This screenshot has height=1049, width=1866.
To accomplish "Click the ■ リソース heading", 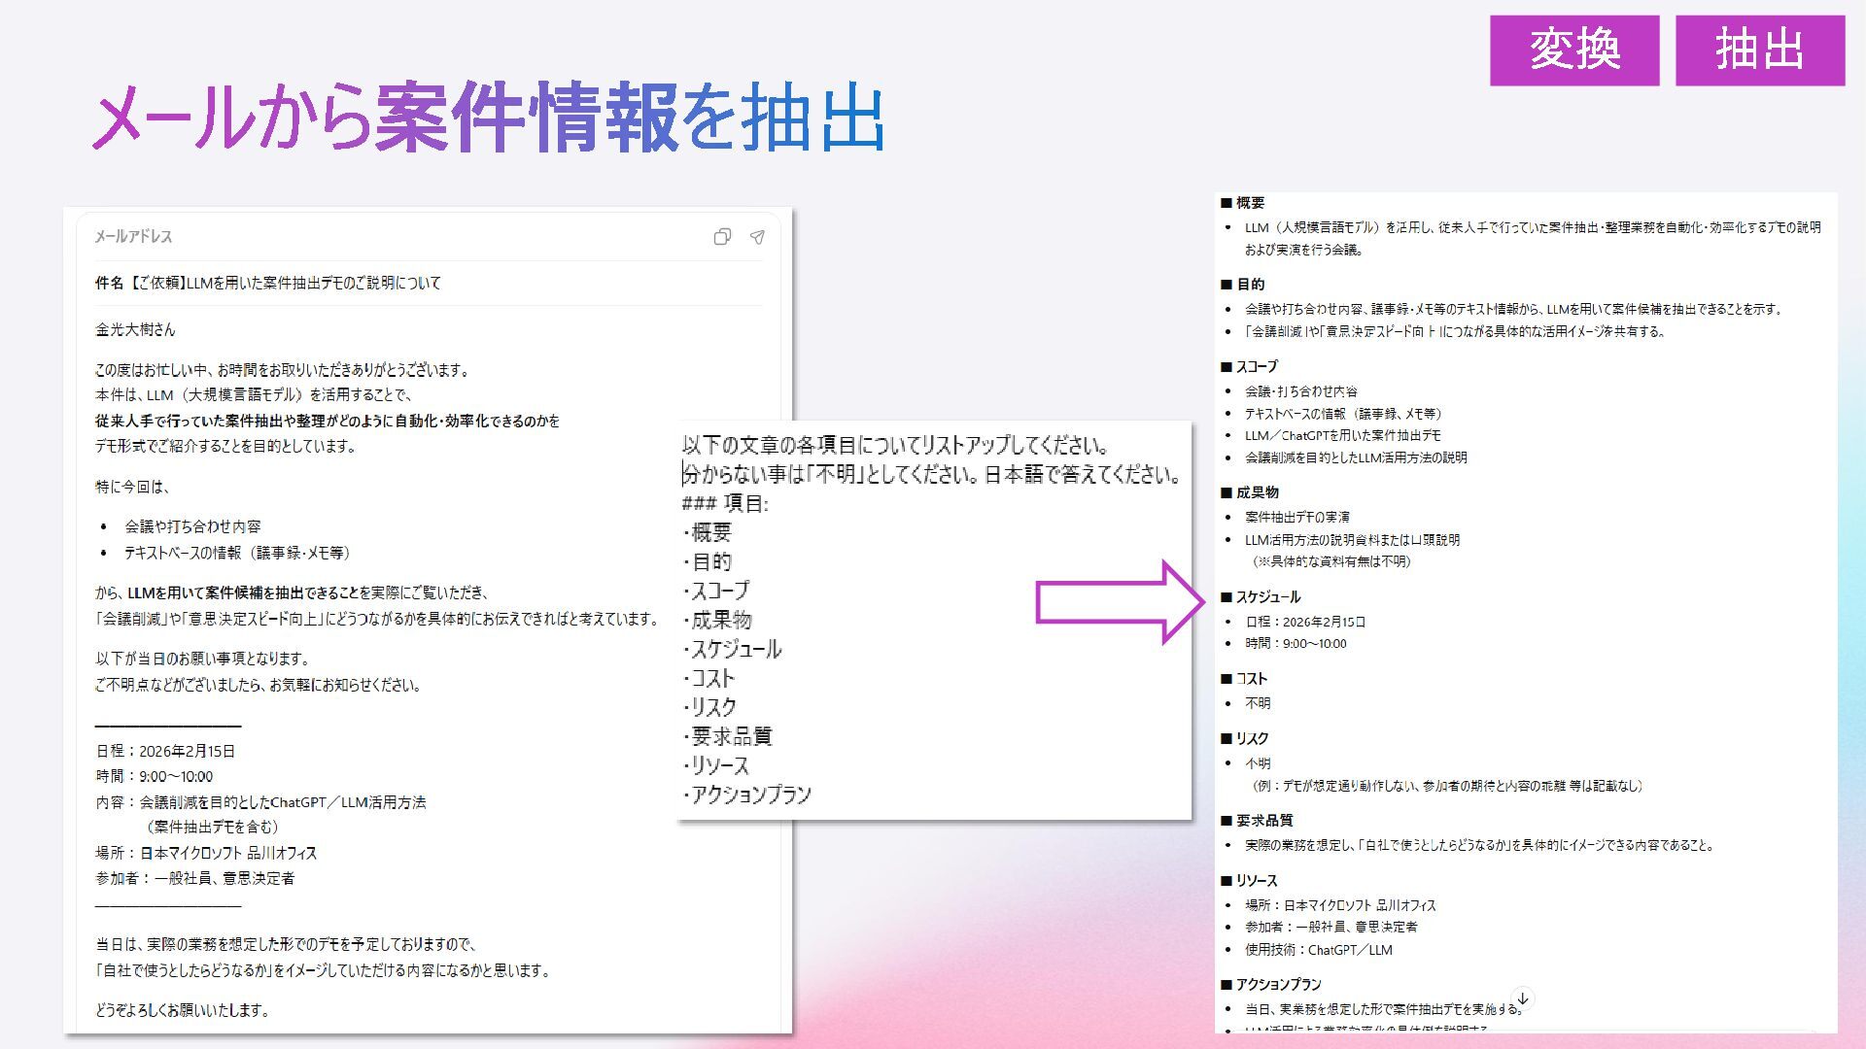I will click(x=1249, y=881).
